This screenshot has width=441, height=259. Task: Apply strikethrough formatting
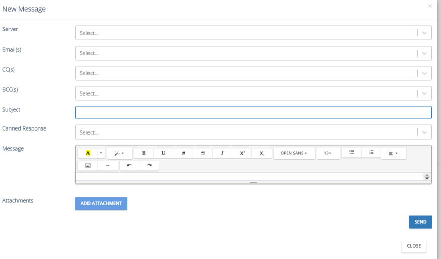click(203, 153)
